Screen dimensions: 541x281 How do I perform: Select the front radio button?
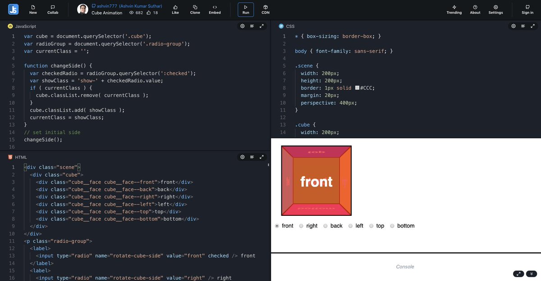point(277,226)
